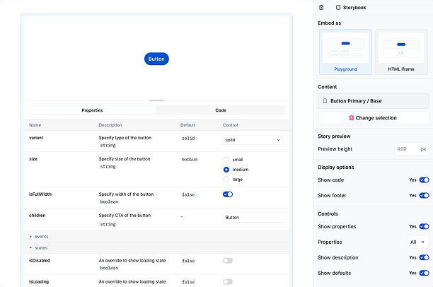Click the Button Primary / Base content field
Screen dimensions: 433x287
pyautogui.click(x=374, y=101)
